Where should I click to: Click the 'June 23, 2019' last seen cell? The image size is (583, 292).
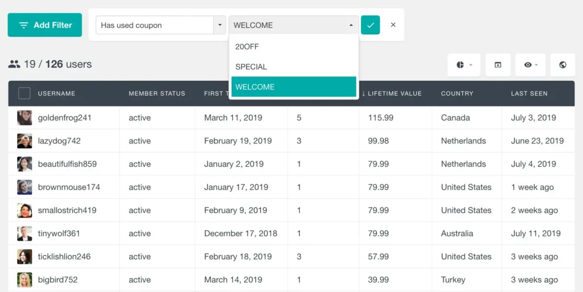click(x=537, y=141)
